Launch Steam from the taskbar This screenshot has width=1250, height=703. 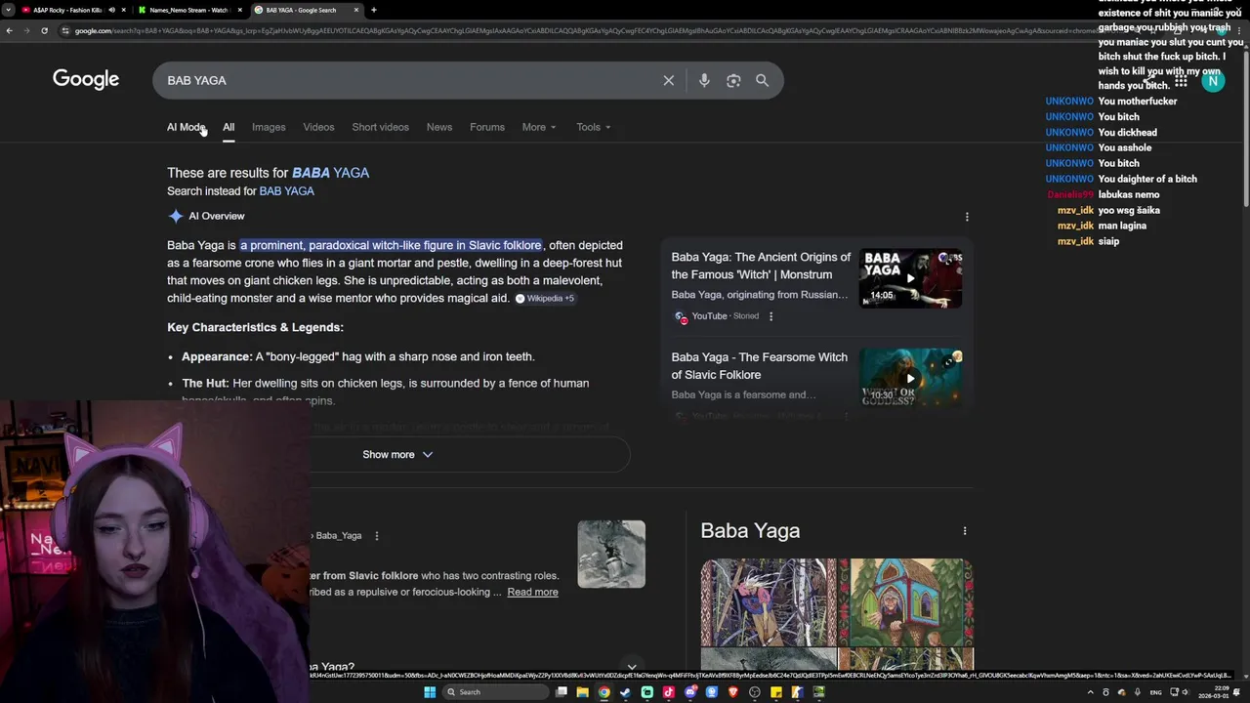625,692
